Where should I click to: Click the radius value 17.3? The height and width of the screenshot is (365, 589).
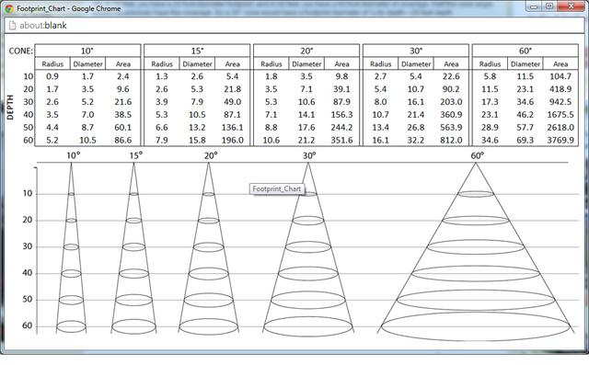tap(490, 102)
